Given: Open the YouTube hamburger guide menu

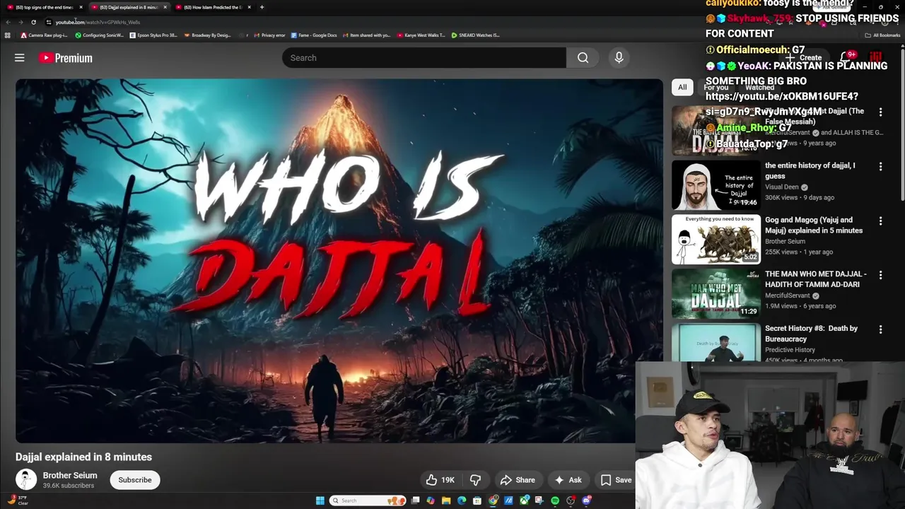Looking at the screenshot, I should [19, 58].
